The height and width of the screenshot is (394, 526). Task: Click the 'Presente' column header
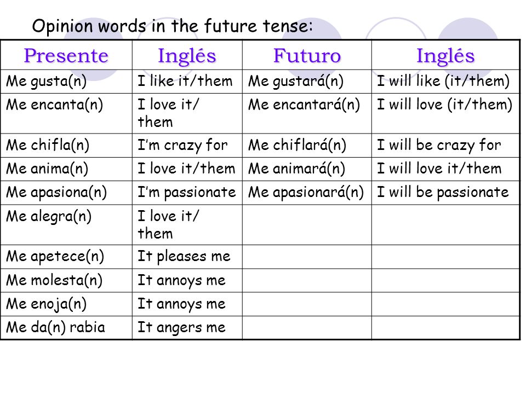tap(66, 55)
